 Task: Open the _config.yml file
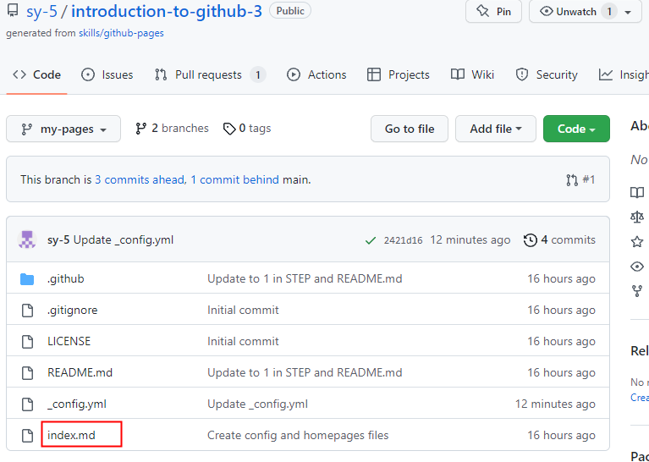77,404
